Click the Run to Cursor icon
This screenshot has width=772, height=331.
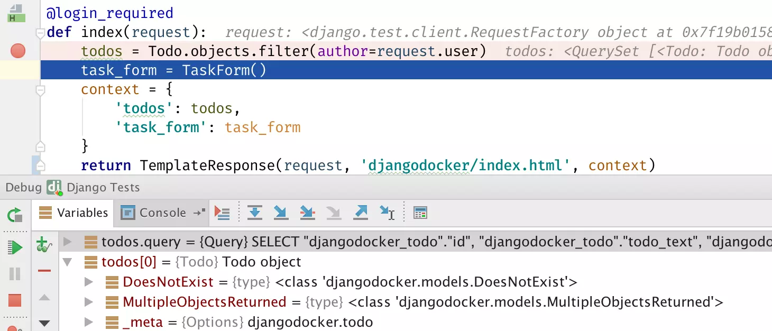tap(387, 213)
